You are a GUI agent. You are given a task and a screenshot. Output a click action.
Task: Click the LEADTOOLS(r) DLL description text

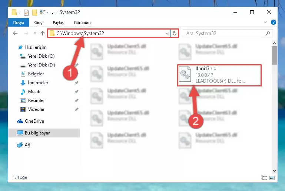[x=220, y=81]
